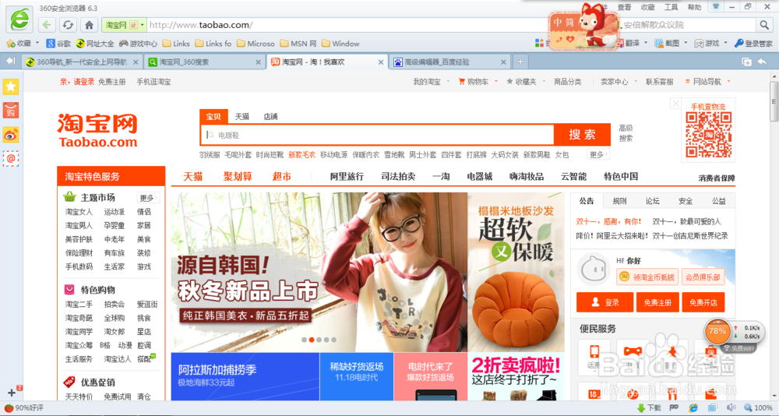The width and height of the screenshot is (779, 416).
Task: Expand the 游戏 toolbar dropdown arrow
Action: click(725, 44)
